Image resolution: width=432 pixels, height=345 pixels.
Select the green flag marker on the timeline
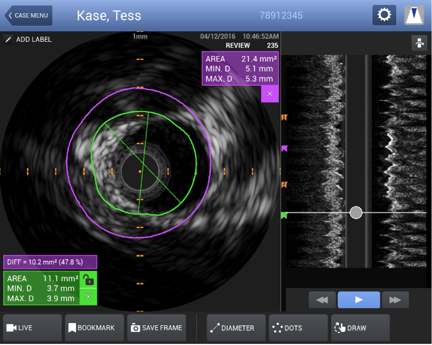point(284,215)
